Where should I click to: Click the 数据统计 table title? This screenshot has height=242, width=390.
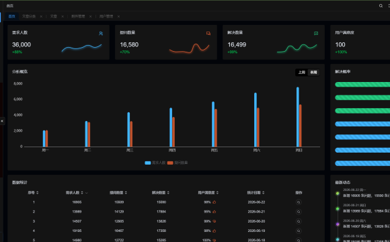19,183
